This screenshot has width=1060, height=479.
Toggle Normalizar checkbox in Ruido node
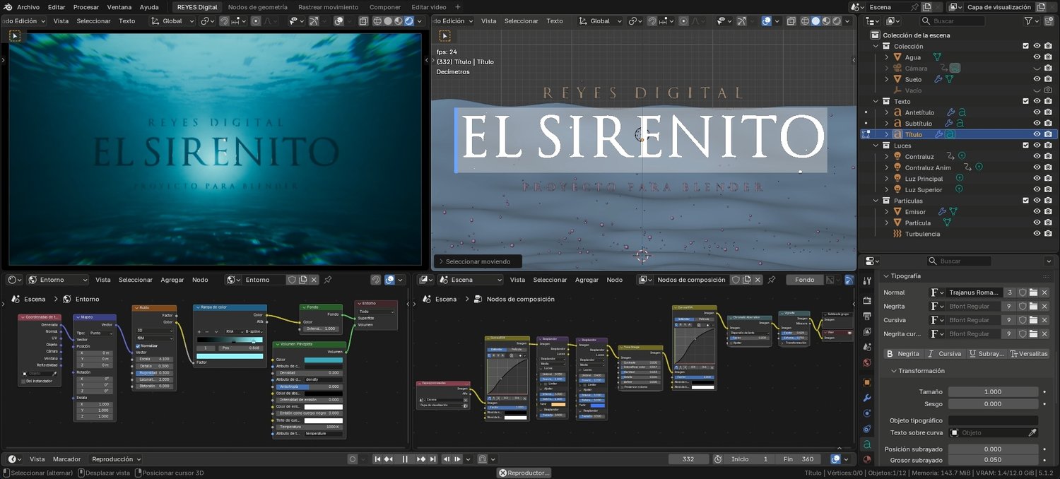click(138, 345)
